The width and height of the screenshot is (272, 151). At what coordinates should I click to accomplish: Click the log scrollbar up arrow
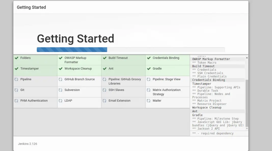[246, 57]
